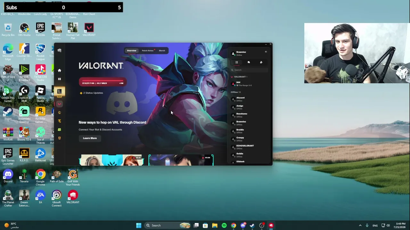Select the orange game icon in Riot sidebar
Viewport: 410px width, 230px height.
click(x=59, y=138)
